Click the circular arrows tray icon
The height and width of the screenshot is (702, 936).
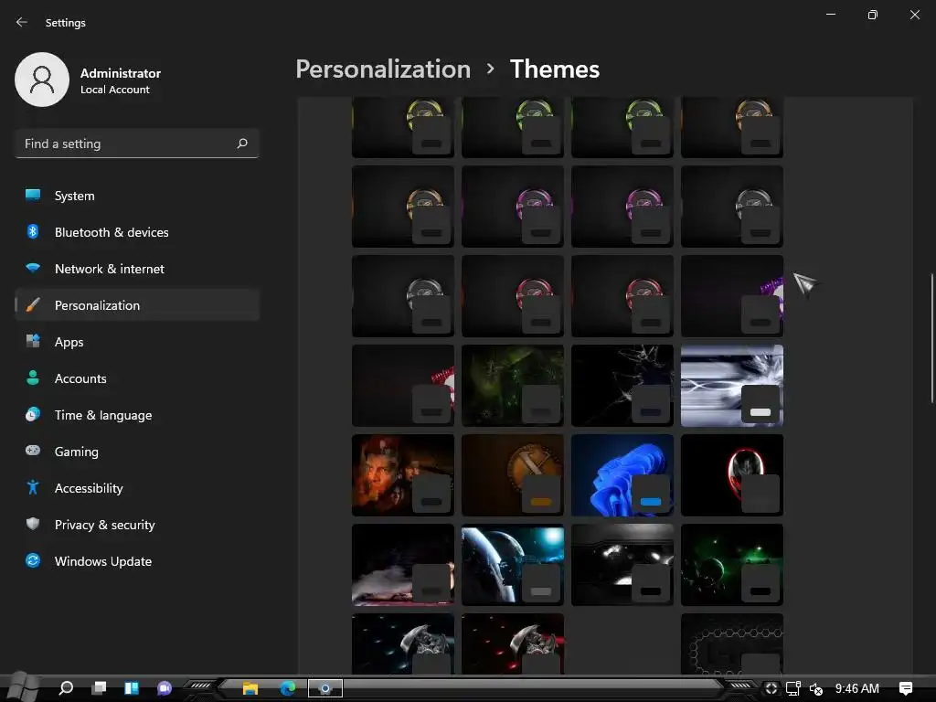[771, 688]
